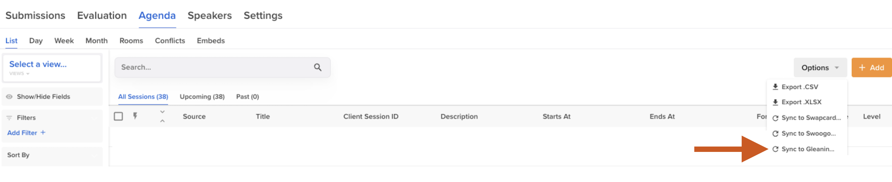Switch to the Speakers tab
Screen dimensions: 892x182
[210, 15]
